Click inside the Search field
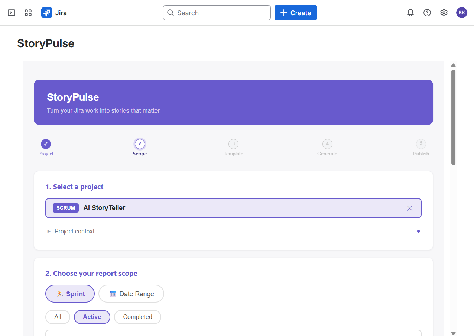 [217, 13]
